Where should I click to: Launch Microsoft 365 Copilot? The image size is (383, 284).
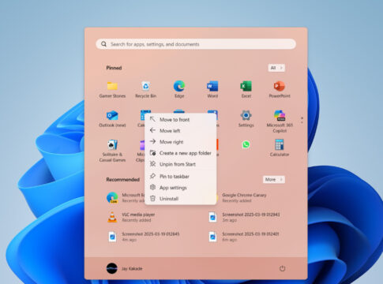(x=280, y=121)
